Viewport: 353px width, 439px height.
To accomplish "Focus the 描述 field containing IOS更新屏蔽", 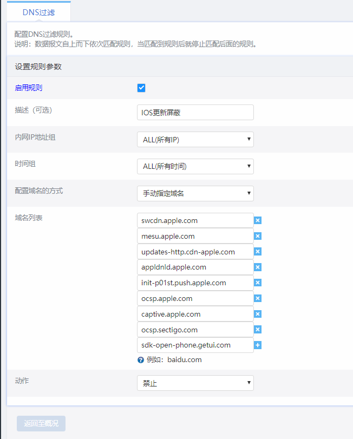I will click(195, 113).
